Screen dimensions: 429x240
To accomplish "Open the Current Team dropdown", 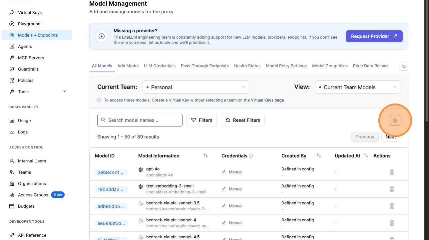I will (x=196, y=87).
